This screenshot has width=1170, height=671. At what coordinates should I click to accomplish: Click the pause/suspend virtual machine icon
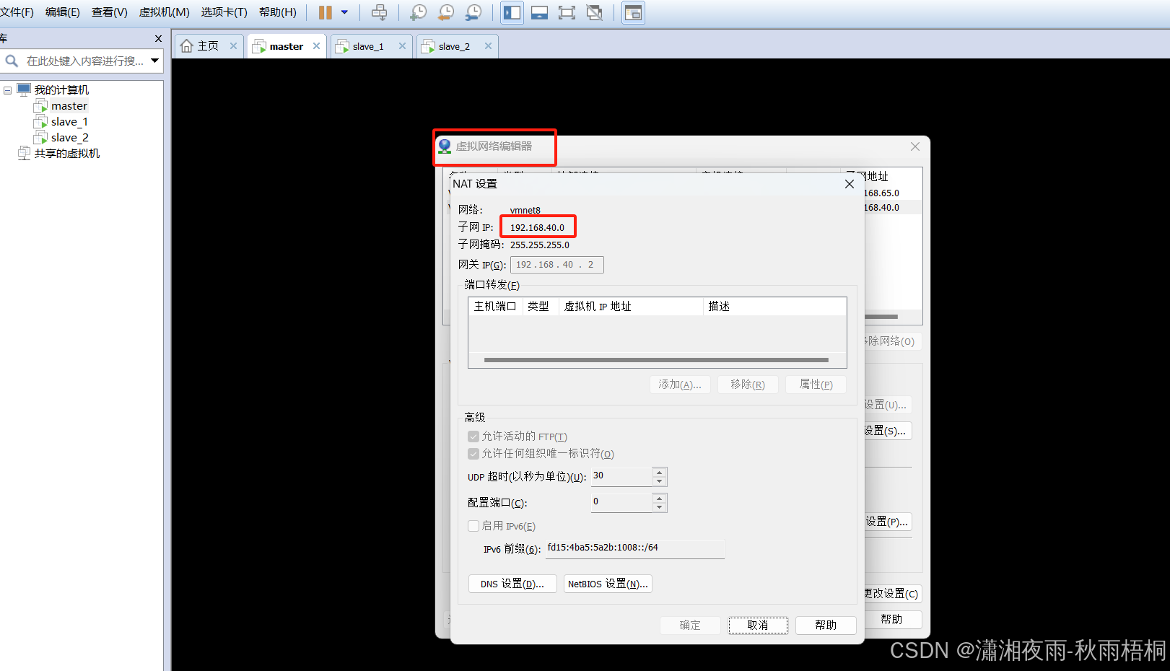coord(326,12)
